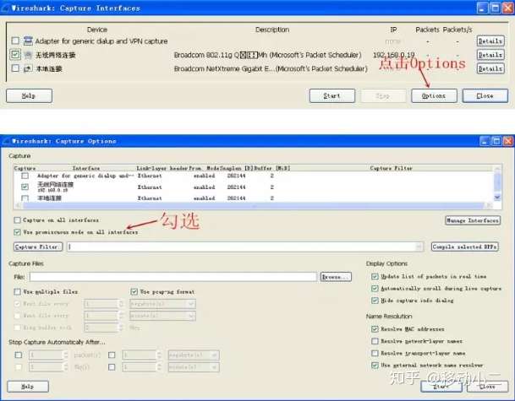Screen dimensions: 515x401
Task: Enable Resolve network-layer names checkbox
Action: [x=375, y=341]
